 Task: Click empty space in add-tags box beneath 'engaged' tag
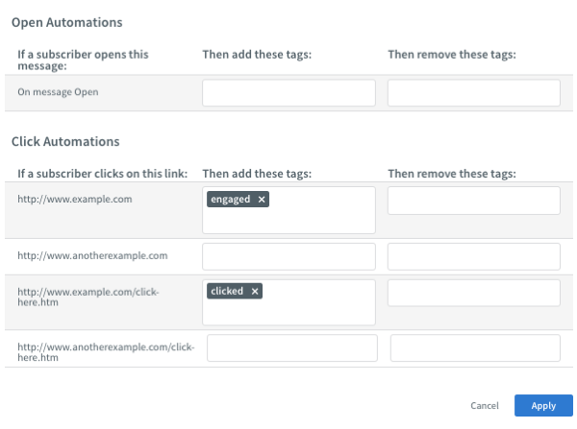(288, 222)
